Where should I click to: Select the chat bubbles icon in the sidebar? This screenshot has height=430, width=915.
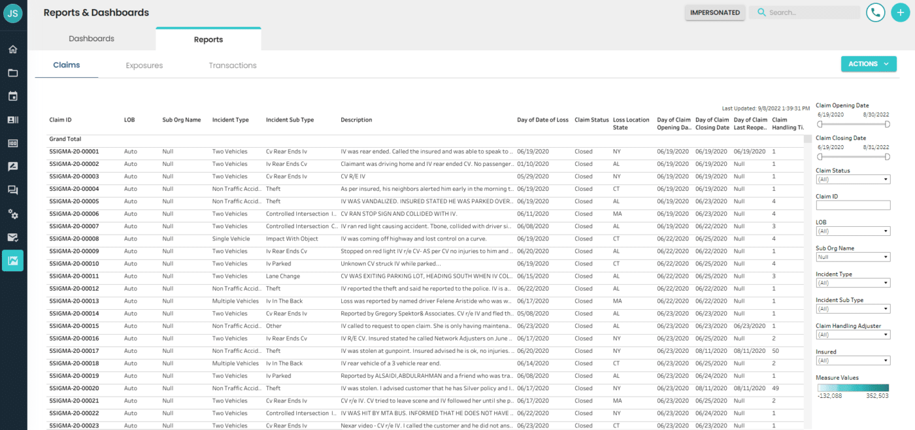[x=13, y=190]
